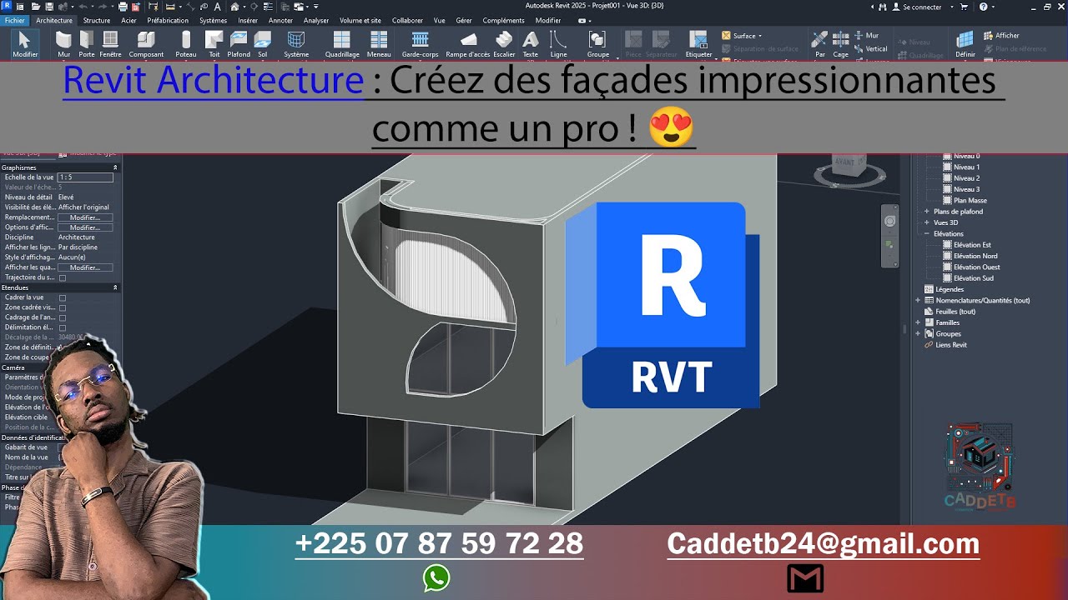Select Élévation Sud in the browser
The width and height of the screenshot is (1068, 600).
(968, 278)
